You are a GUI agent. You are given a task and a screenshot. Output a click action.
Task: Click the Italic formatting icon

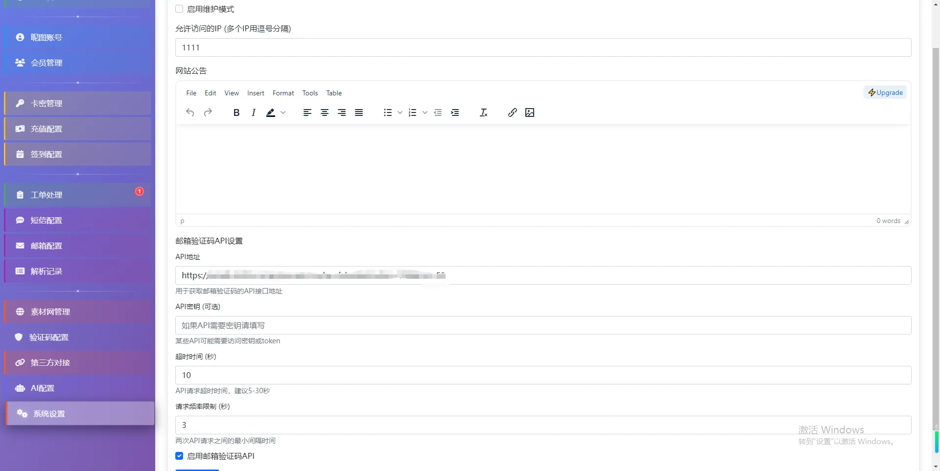(254, 112)
